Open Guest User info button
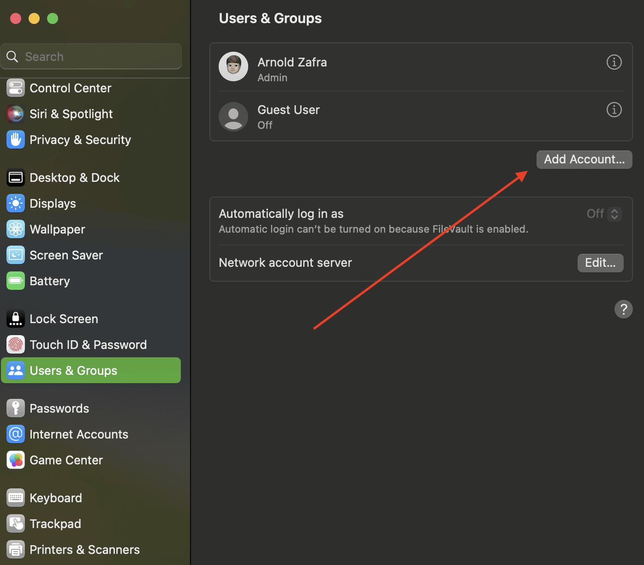The height and width of the screenshot is (565, 644). click(614, 110)
